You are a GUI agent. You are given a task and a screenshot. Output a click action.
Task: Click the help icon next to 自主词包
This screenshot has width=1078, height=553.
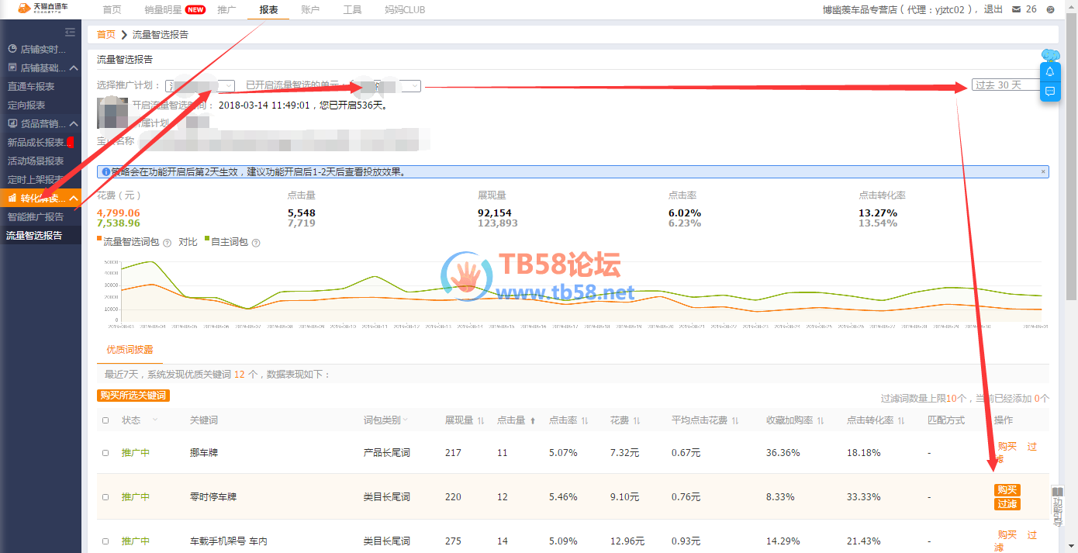pos(256,243)
